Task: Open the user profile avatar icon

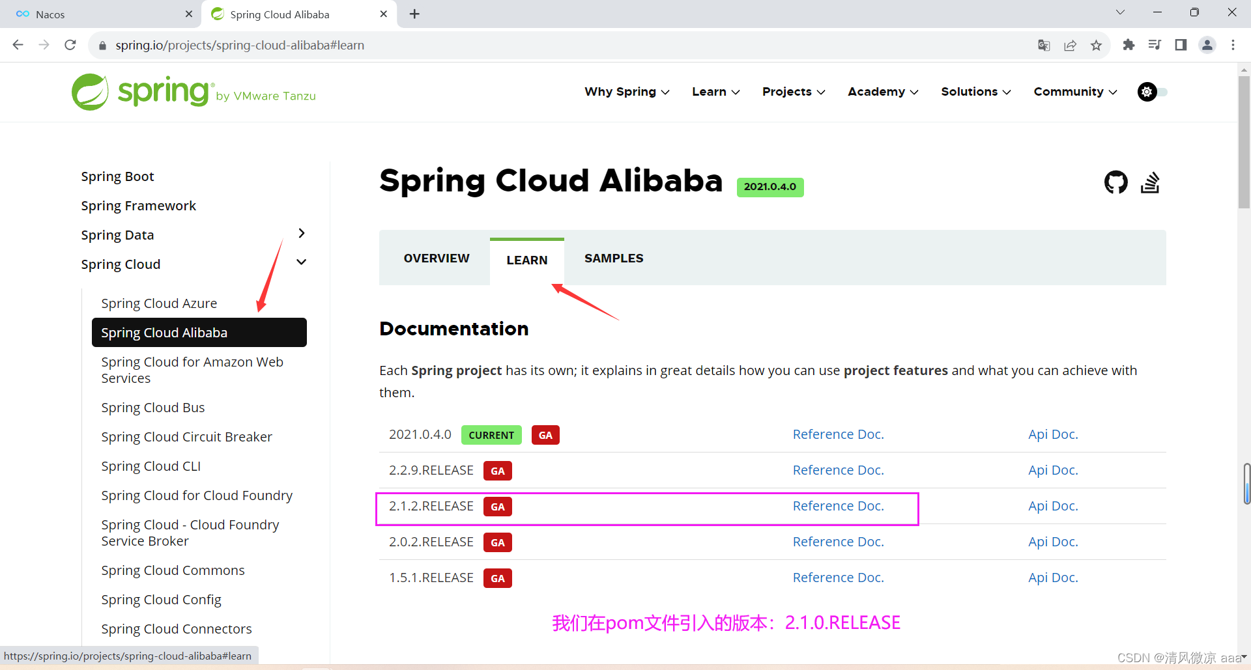Action: click(1207, 45)
